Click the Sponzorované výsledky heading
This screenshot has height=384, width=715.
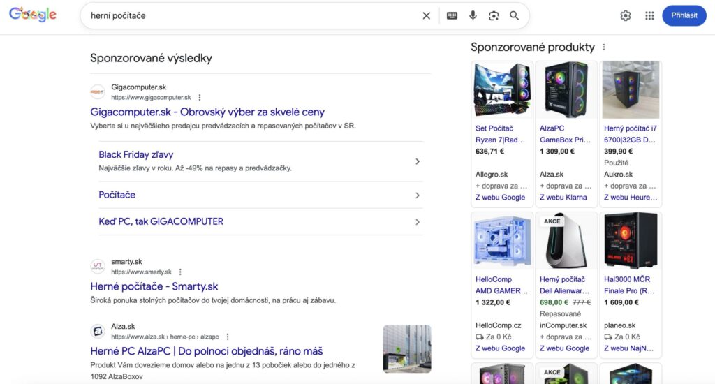tap(151, 58)
